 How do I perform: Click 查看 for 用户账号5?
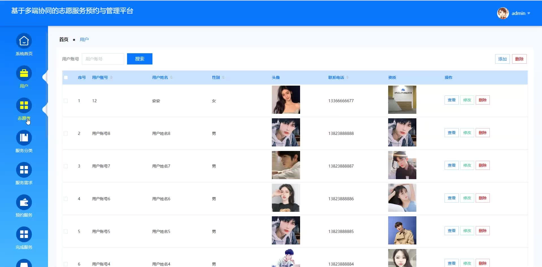pyautogui.click(x=452, y=231)
